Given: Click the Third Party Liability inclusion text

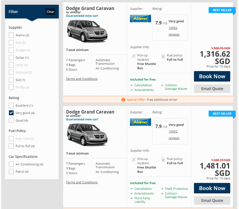Looking at the screenshot, I should [x=142, y=200].
